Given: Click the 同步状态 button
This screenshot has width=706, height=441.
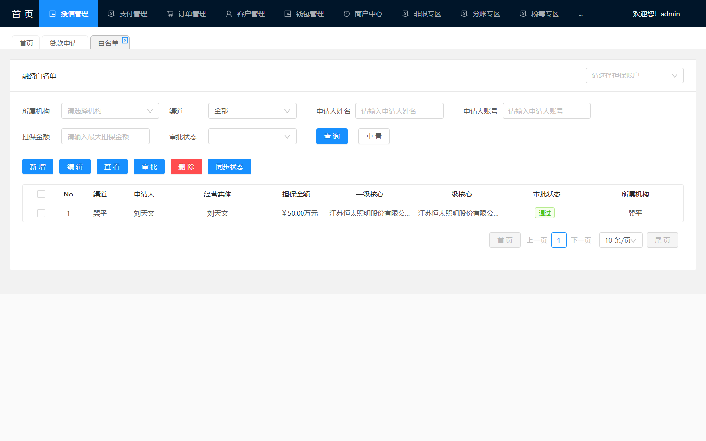Looking at the screenshot, I should tap(229, 167).
